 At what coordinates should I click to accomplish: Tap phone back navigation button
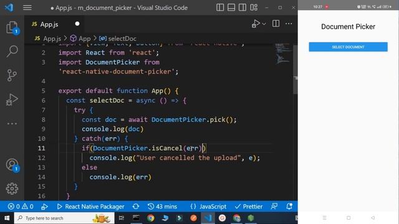373,218
